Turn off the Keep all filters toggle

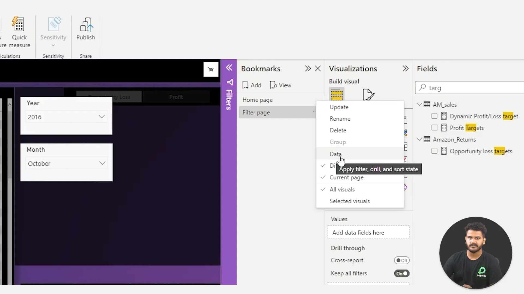[x=401, y=274]
